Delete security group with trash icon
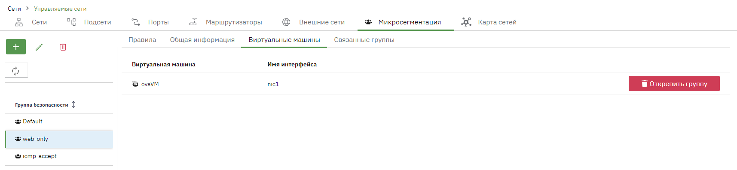737x170 pixels. (63, 47)
